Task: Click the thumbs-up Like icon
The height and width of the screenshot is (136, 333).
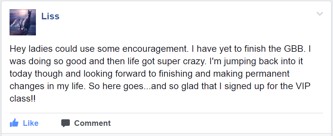Action: click(x=14, y=123)
